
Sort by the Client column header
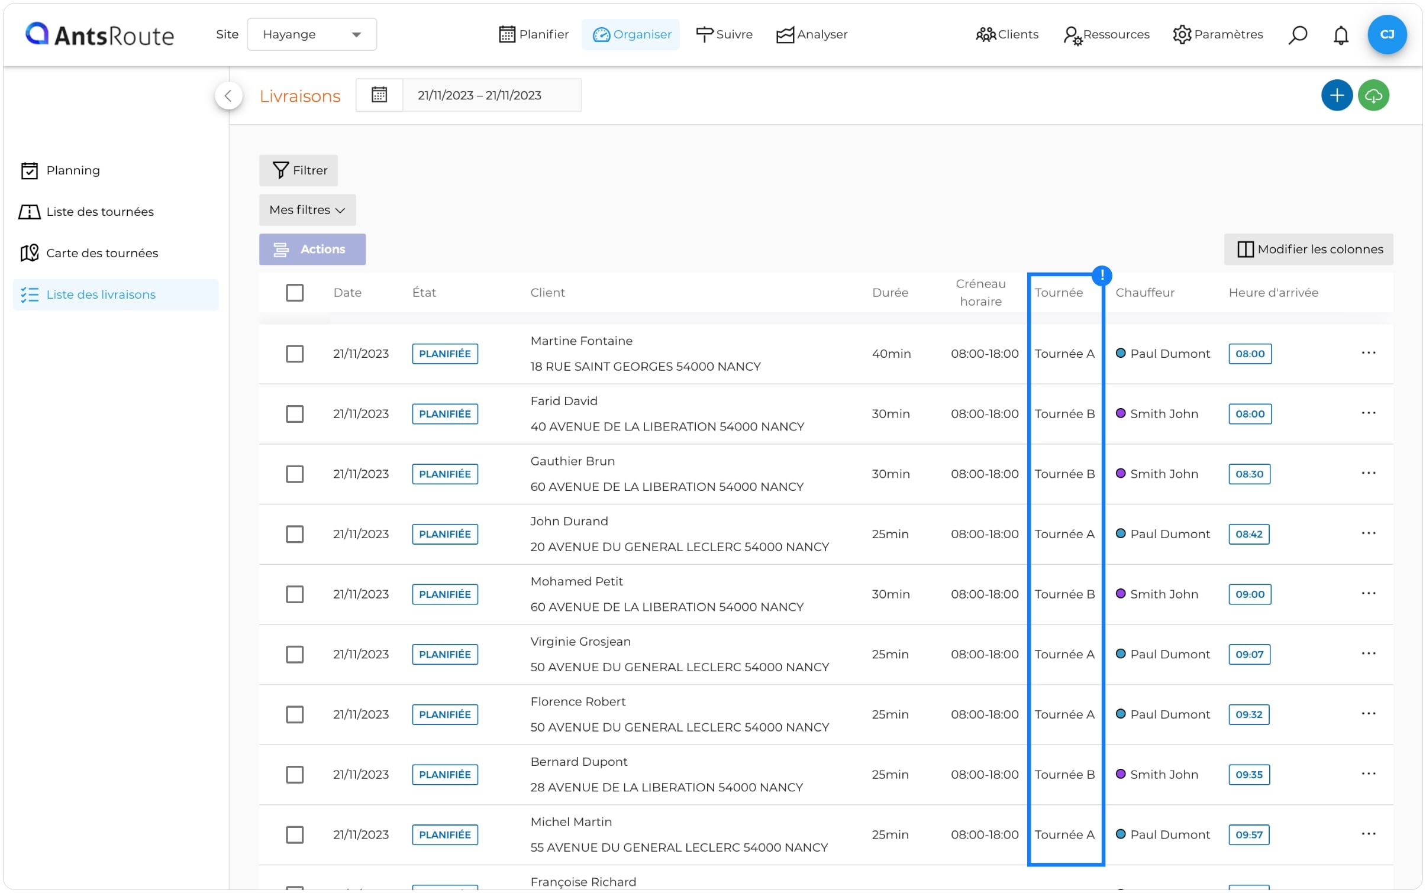tap(547, 293)
